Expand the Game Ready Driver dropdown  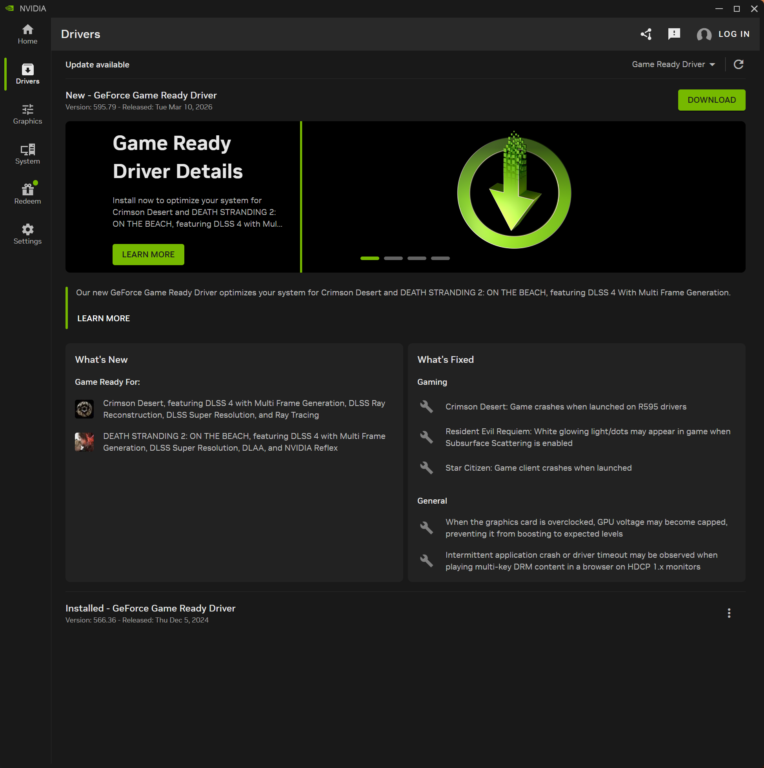673,64
